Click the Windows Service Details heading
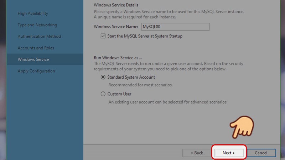Screen dimensions: 285x160 tap(116, 5)
